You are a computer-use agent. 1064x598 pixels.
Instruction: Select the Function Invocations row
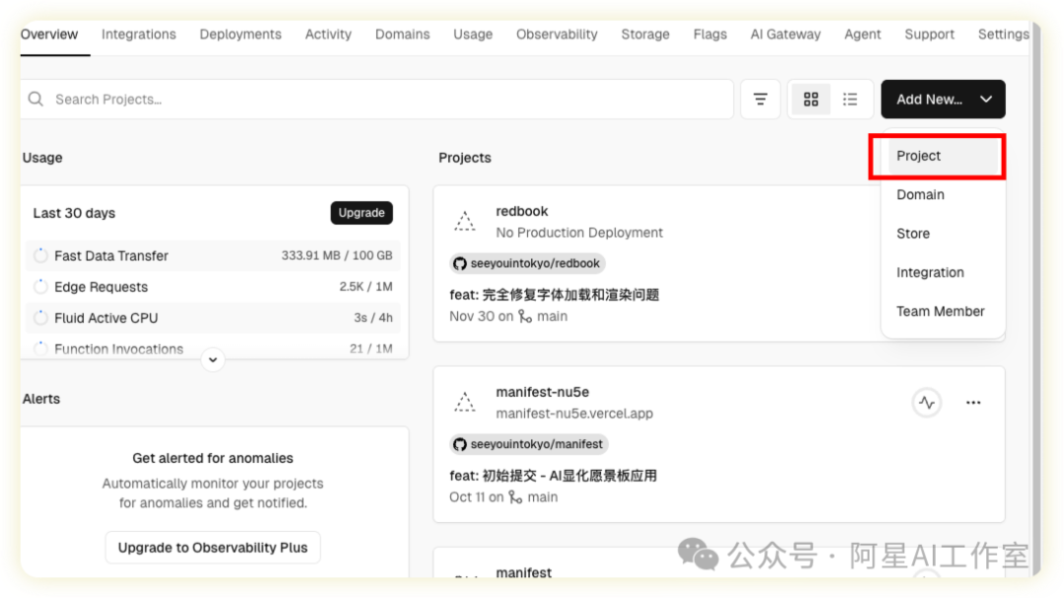[x=213, y=348]
